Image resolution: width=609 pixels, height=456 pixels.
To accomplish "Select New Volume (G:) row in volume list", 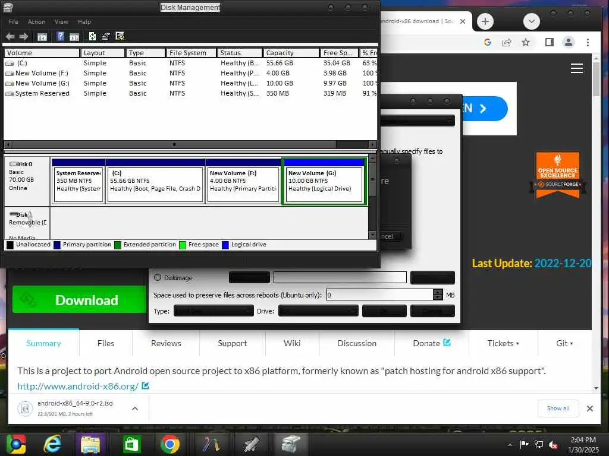I will 190,83.
